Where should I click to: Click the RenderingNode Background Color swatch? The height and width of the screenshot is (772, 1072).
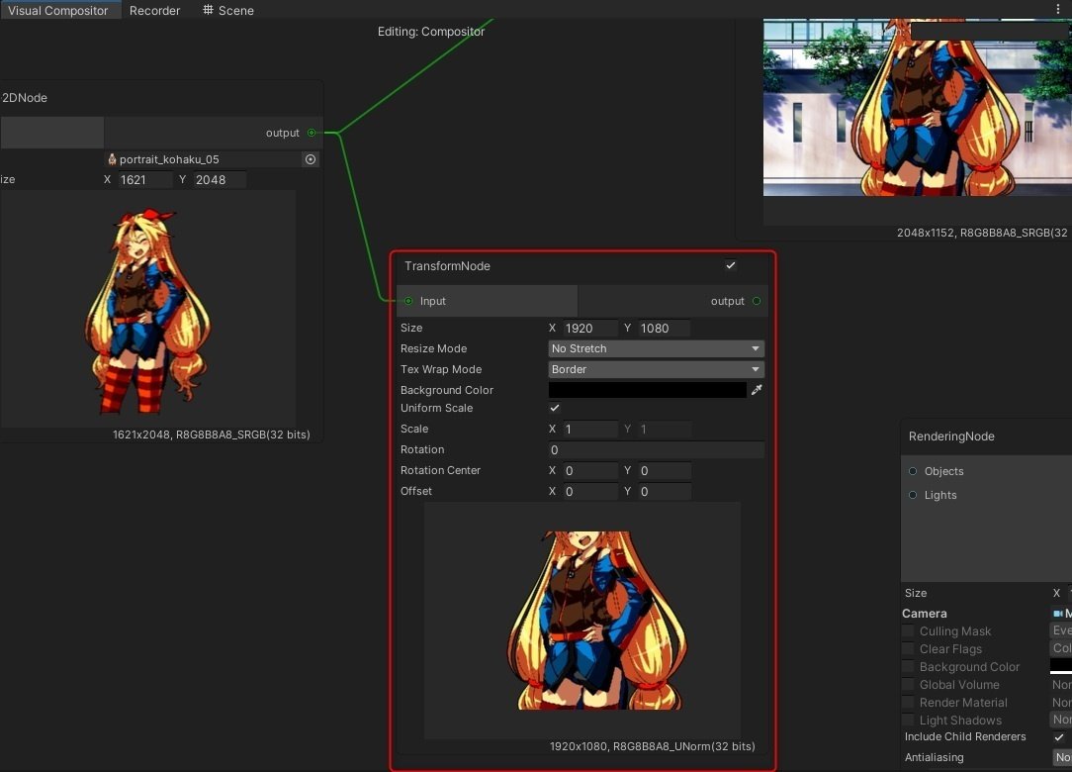(1061, 666)
